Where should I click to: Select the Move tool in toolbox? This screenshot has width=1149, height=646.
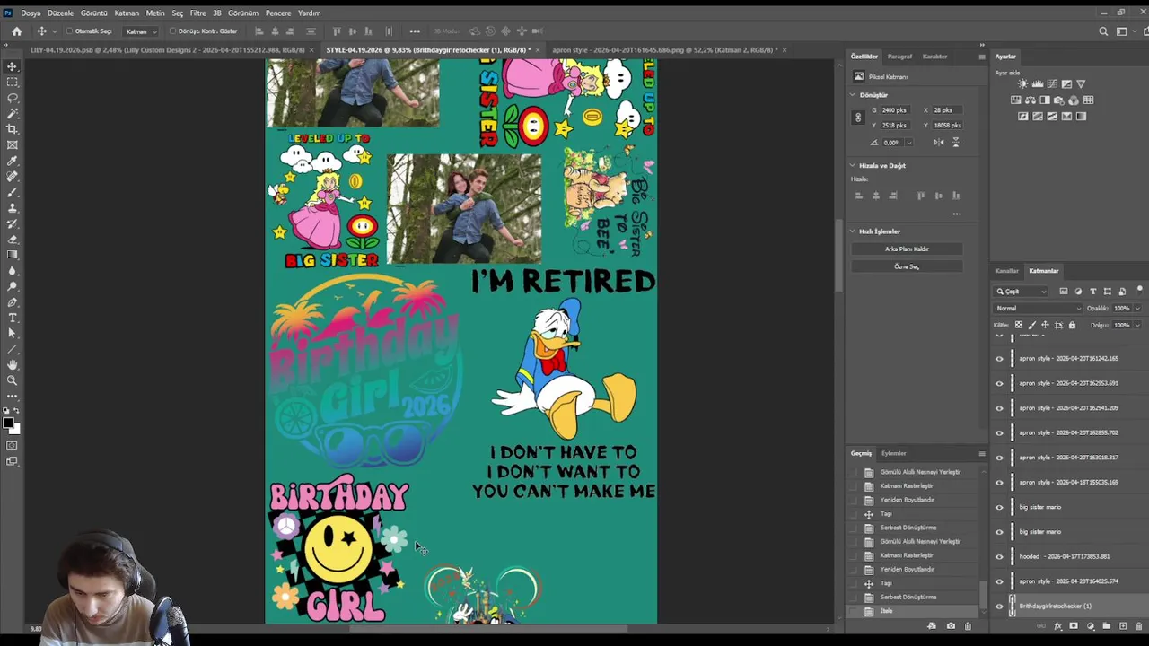point(13,66)
